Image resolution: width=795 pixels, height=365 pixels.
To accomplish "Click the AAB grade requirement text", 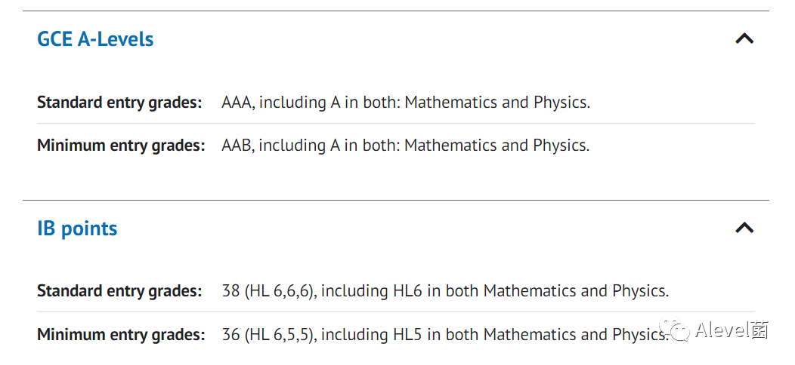I will pos(238,146).
